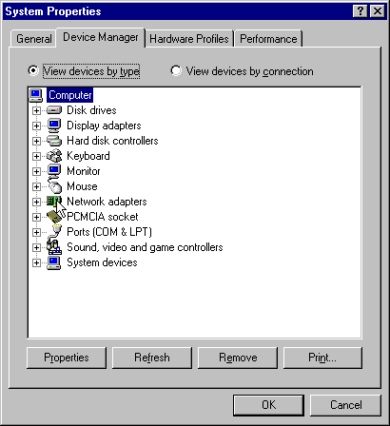Image resolution: width=390 pixels, height=426 pixels.
Task: Expand the Monitor branch
Action: click(x=36, y=171)
